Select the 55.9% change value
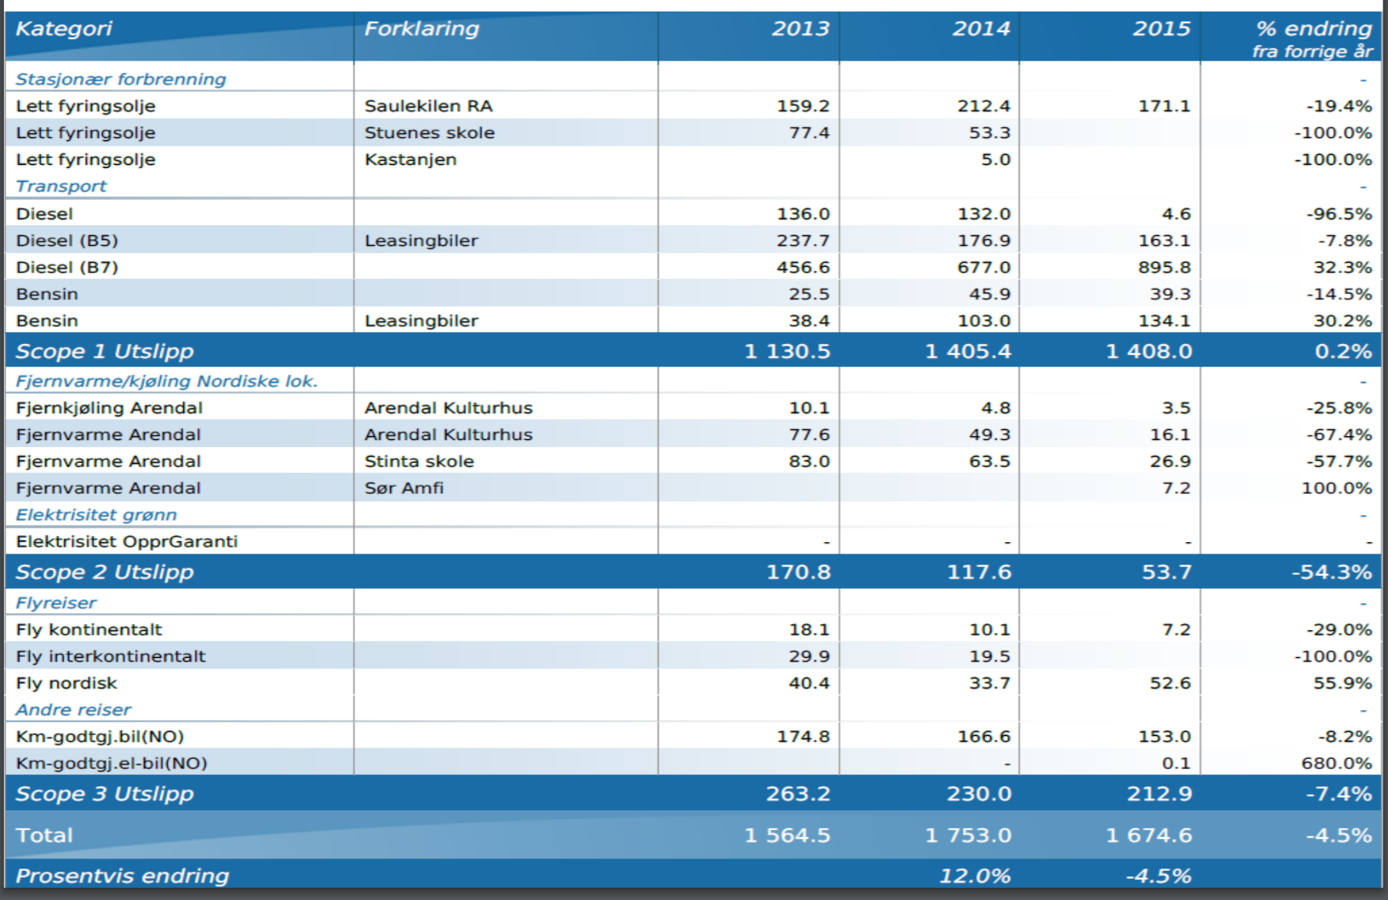Viewport: 1388px width, 900px height. (x=1343, y=684)
